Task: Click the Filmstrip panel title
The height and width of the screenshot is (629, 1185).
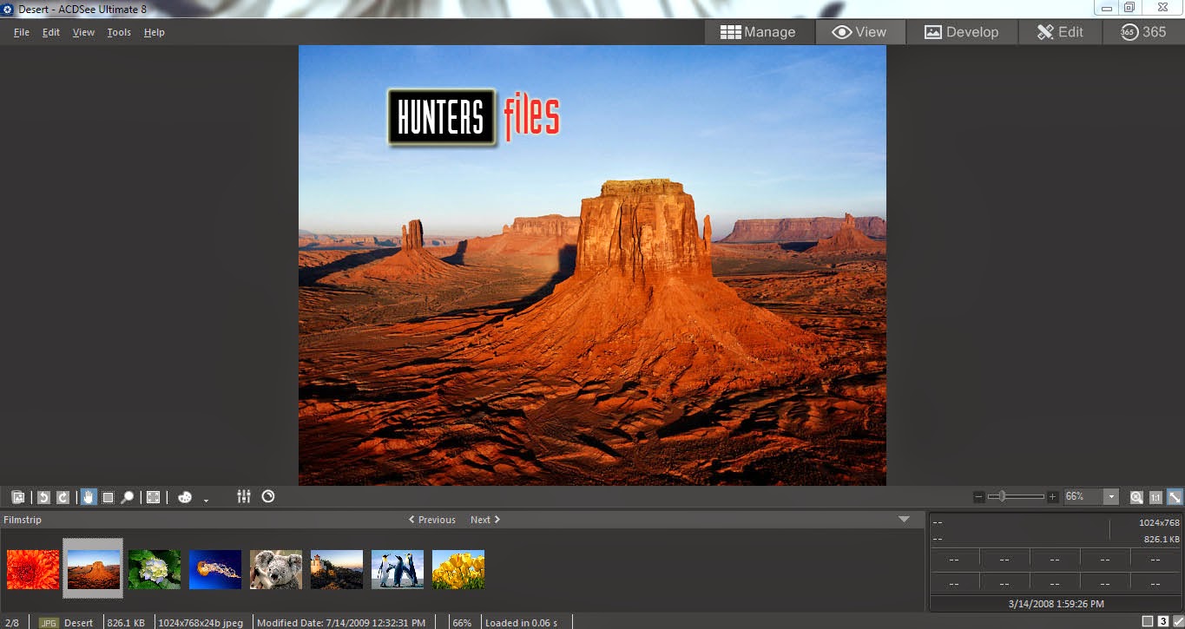Action: coord(23,520)
